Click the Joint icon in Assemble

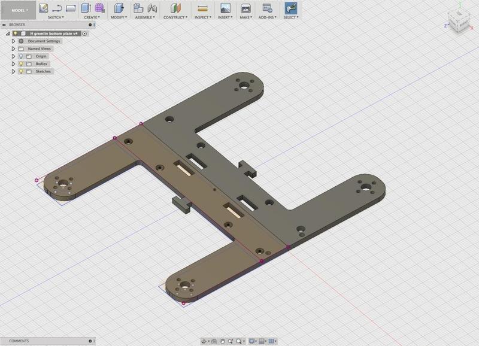[x=152, y=8]
